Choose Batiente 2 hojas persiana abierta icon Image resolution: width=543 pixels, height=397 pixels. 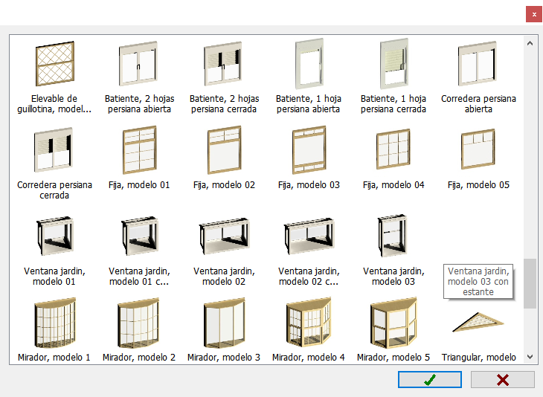coord(138,64)
